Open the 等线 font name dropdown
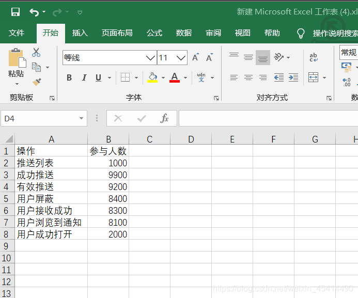 [150, 58]
